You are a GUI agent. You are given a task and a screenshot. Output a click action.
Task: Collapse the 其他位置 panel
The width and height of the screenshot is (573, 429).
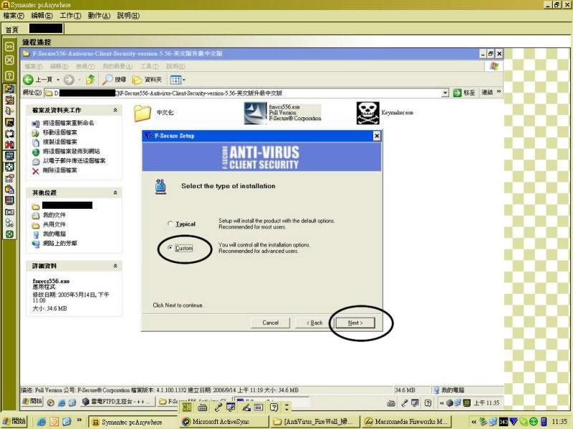[x=115, y=192]
